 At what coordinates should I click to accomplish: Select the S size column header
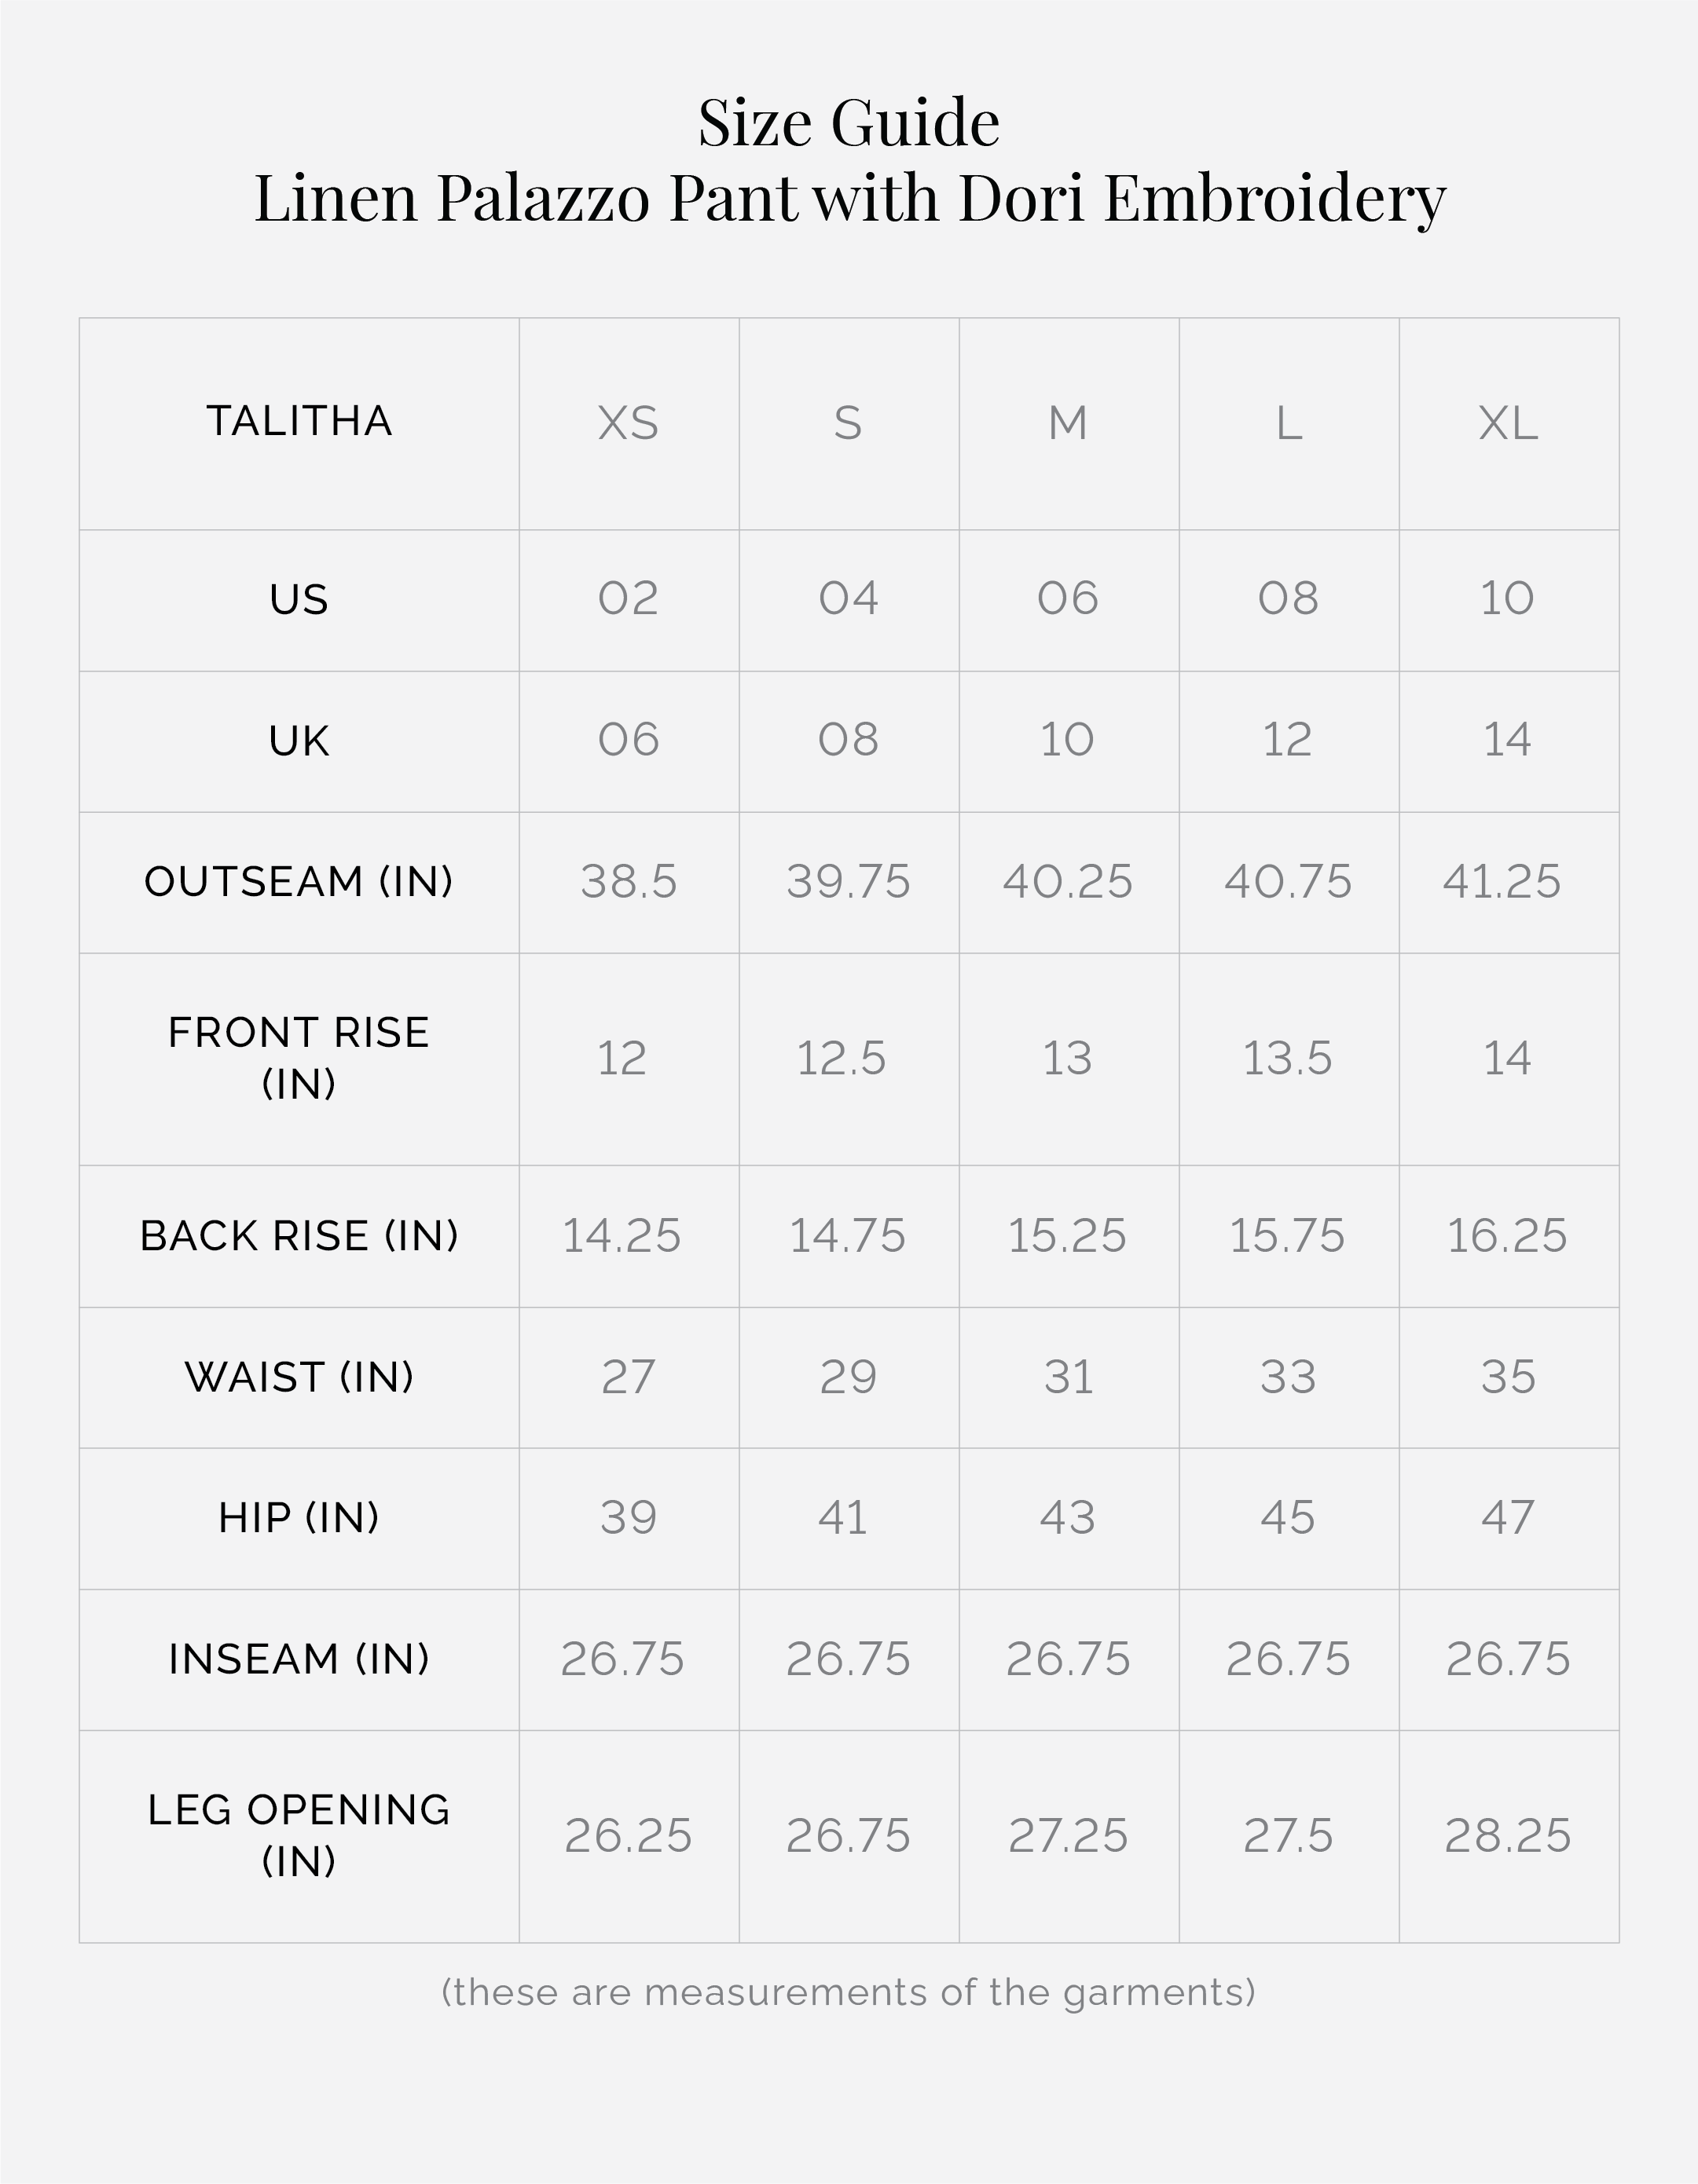pyautogui.click(x=849, y=423)
